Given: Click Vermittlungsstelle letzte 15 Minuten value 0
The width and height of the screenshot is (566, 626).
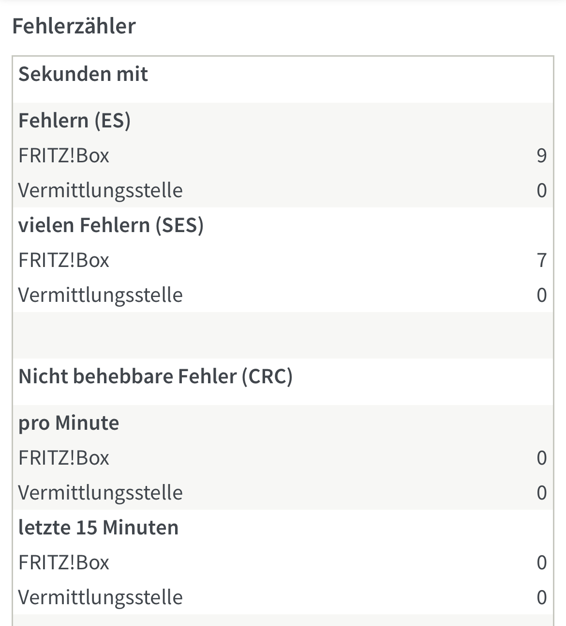Looking at the screenshot, I should (x=541, y=597).
